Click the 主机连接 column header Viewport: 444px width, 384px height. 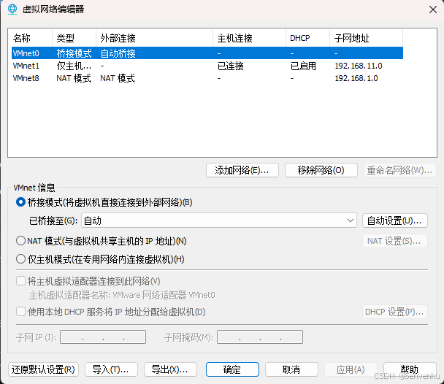pos(249,38)
